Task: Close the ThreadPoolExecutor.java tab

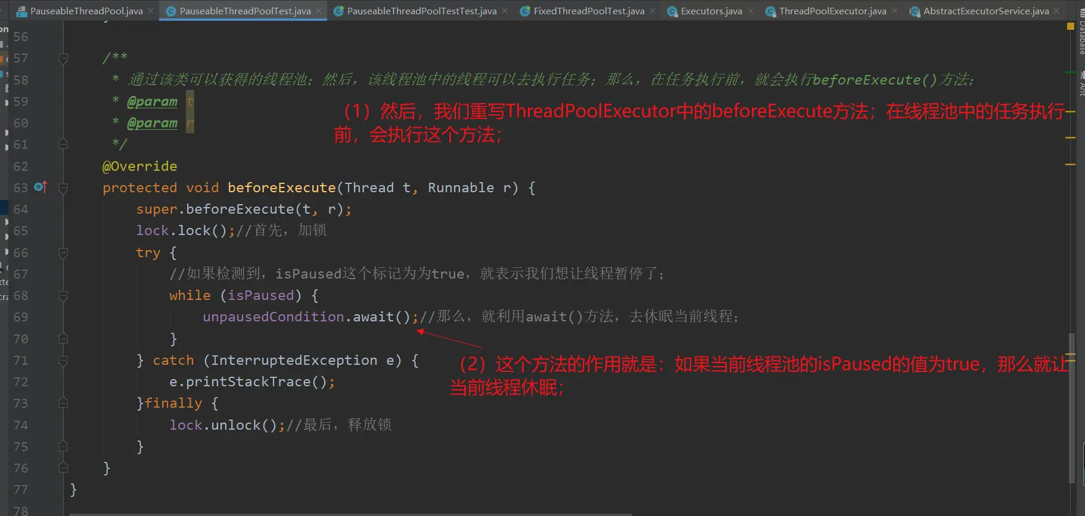Action: [894, 11]
